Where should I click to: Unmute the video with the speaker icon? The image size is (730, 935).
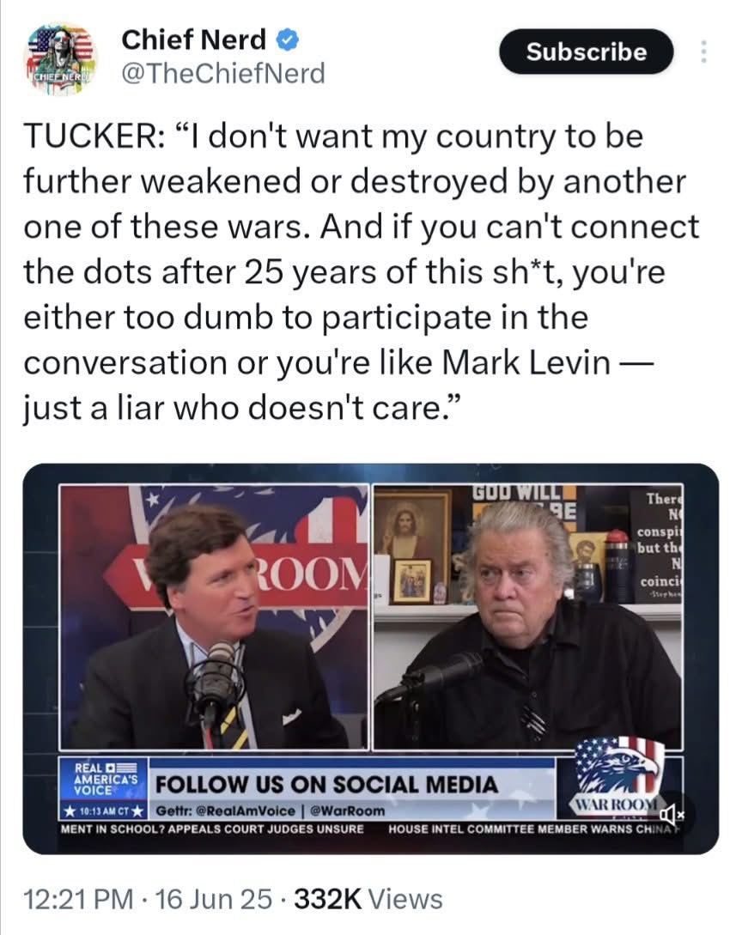click(671, 812)
